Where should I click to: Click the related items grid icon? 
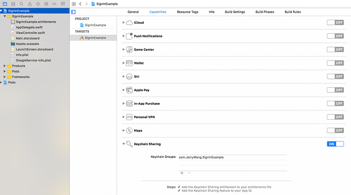tap(74, 4)
